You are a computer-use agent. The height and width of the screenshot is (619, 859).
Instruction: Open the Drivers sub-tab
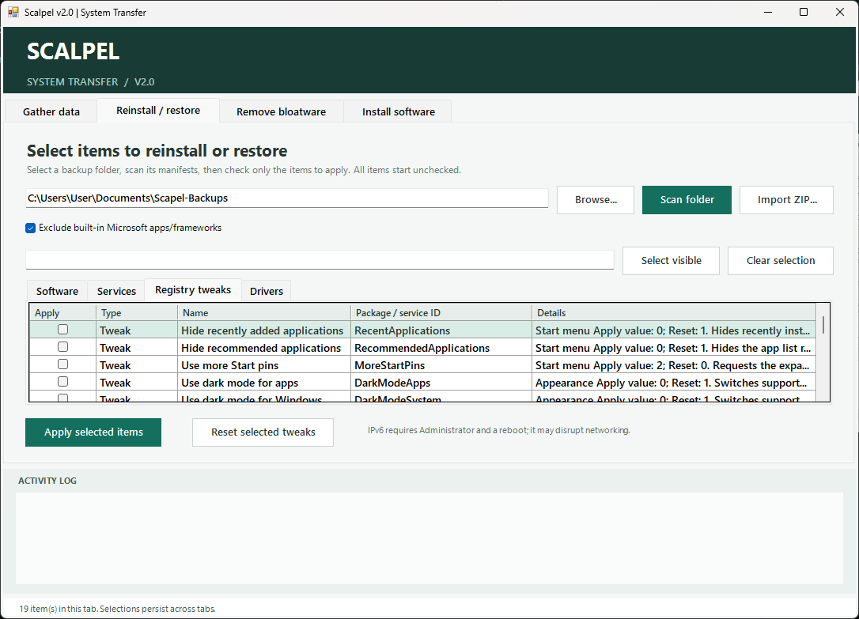coord(267,291)
